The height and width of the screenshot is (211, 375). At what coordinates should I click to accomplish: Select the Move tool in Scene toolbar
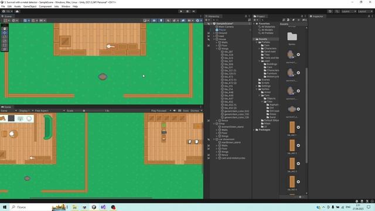pyautogui.click(x=5, y=33)
